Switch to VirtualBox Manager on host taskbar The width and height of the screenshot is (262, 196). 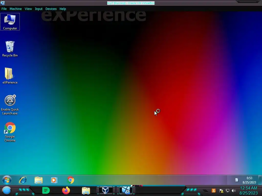tap(106, 190)
